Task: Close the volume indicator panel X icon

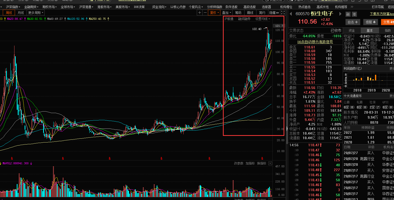Action: pyautogui.click(x=270, y=163)
